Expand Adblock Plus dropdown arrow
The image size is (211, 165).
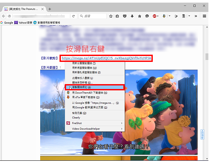pos(158,16)
